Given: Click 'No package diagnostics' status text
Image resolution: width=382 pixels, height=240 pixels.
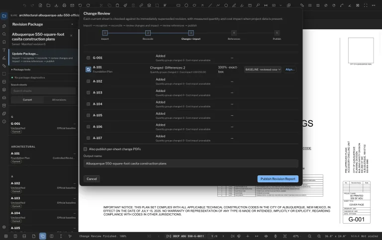Looking at the screenshot, I should pyautogui.click(x=30, y=78).
